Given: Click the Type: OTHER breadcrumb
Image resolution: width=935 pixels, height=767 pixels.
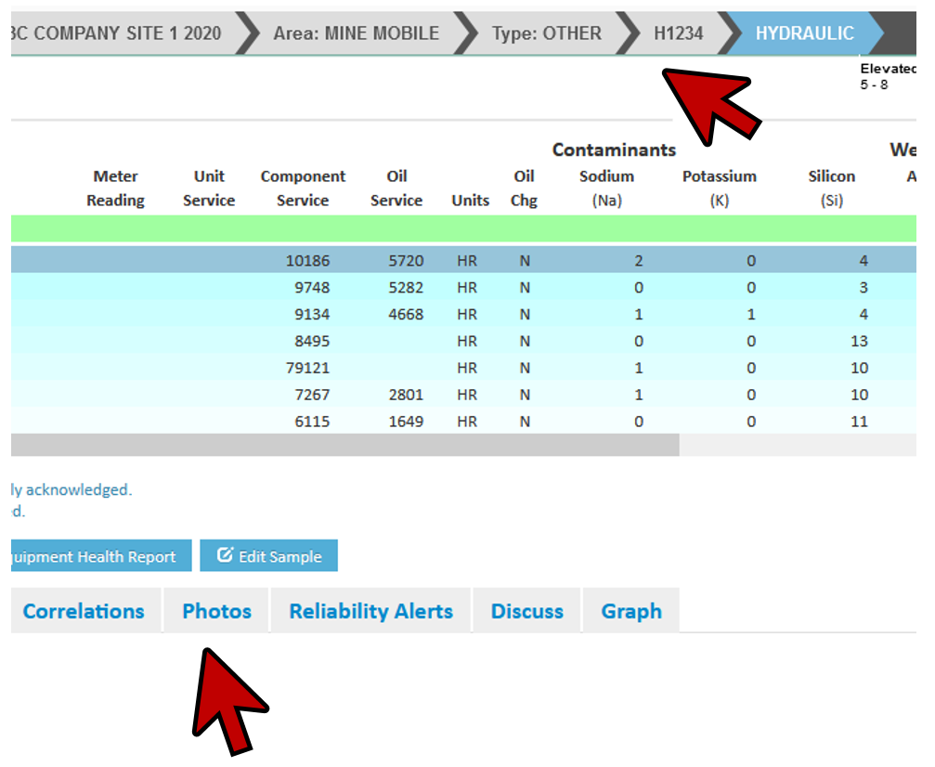Looking at the screenshot, I should tap(546, 33).
